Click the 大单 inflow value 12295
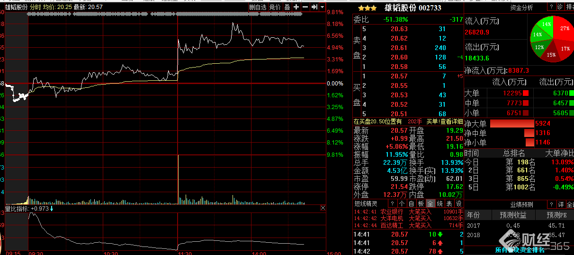 pos(512,93)
